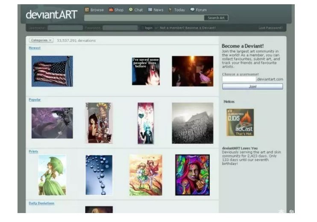Click in the Choose a username field

click(x=239, y=79)
